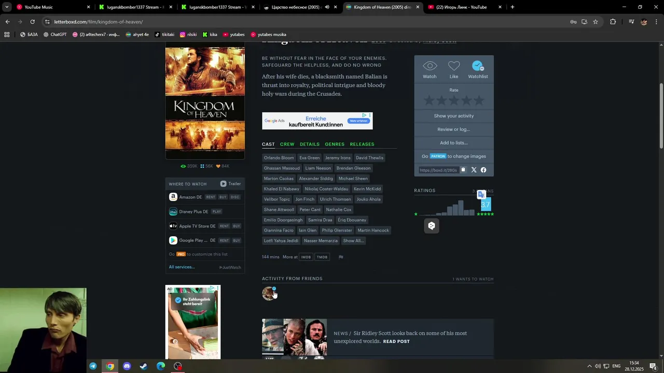Open Chrome three-dot menu
The image size is (664, 373).
click(656, 22)
